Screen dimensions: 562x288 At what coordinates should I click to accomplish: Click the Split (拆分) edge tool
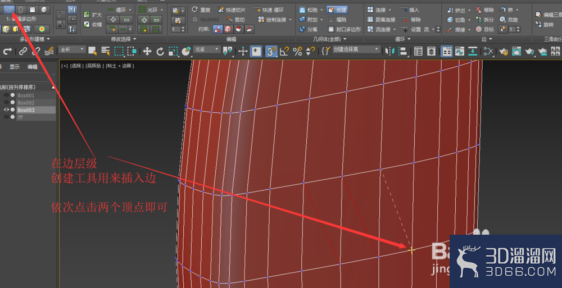click(x=484, y=20)
